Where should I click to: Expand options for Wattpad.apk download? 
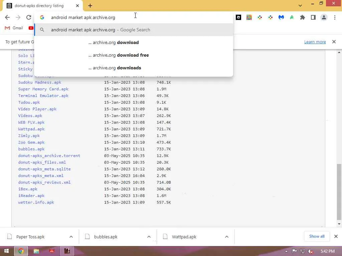227,237
